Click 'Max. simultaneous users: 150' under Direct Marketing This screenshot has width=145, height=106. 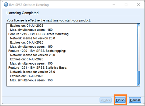pos(31,47)
